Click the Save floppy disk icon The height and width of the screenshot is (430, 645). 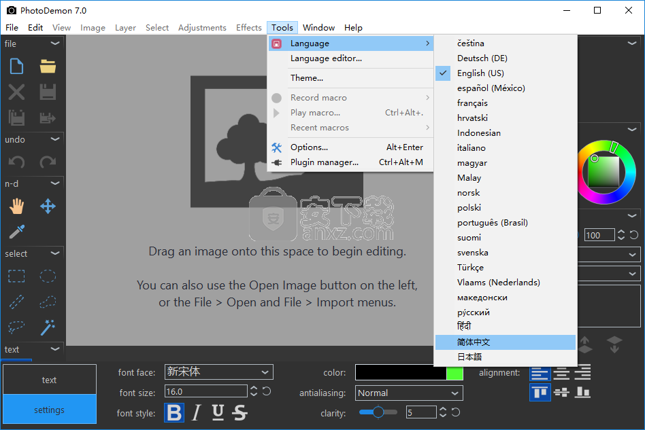(48, 92)
